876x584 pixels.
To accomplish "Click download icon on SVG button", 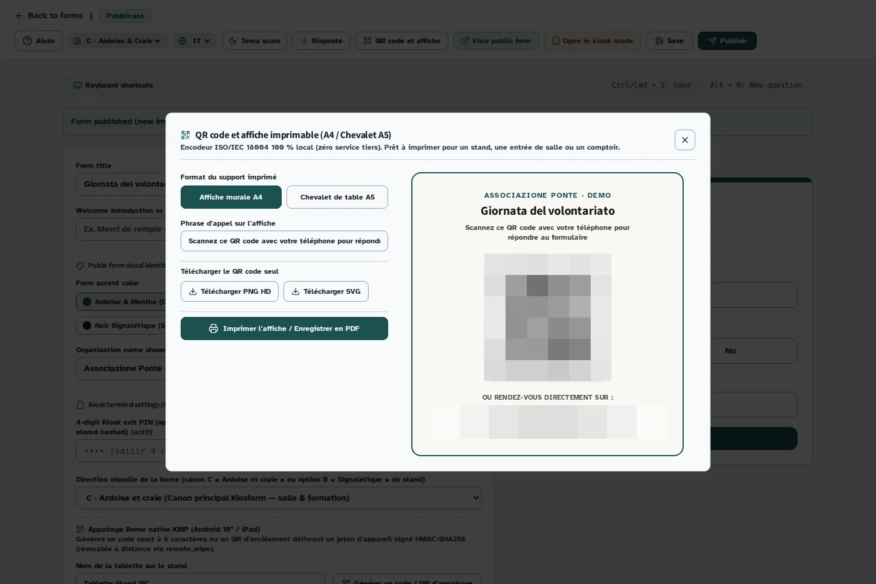I will (296, 291).
